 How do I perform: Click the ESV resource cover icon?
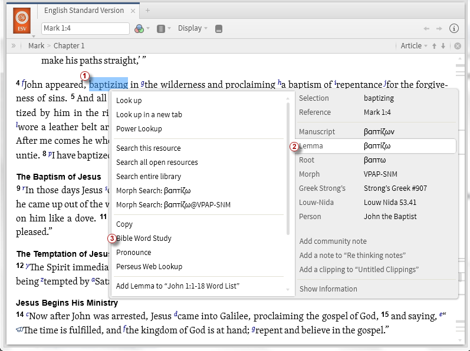(22, 21)
